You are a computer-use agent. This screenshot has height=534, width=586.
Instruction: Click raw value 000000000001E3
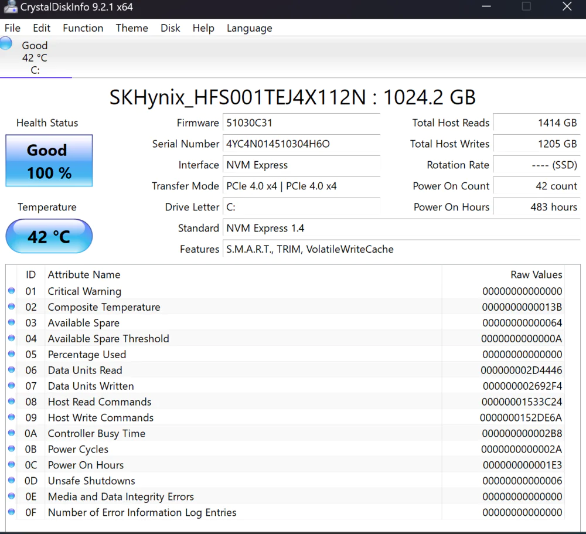(523, 465)
